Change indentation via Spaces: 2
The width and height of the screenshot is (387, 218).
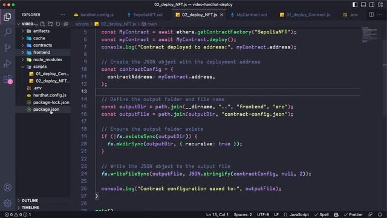pyautogui.click(x=243, y=214)
